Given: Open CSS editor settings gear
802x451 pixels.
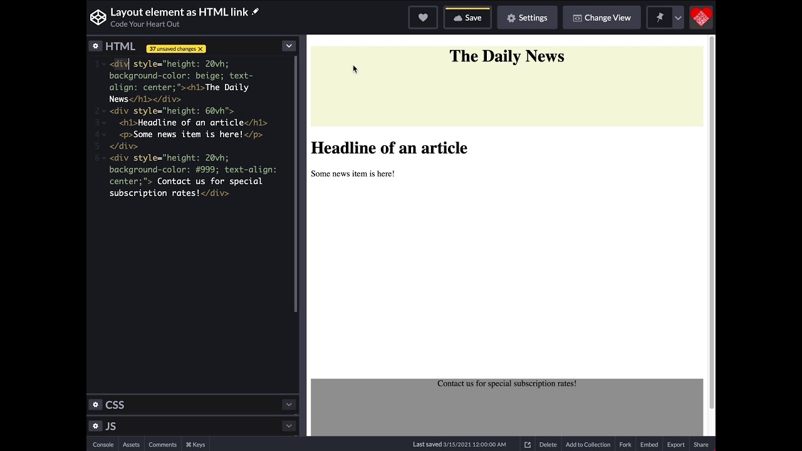Looking at the screenshot, I should [x=95, y=405].
